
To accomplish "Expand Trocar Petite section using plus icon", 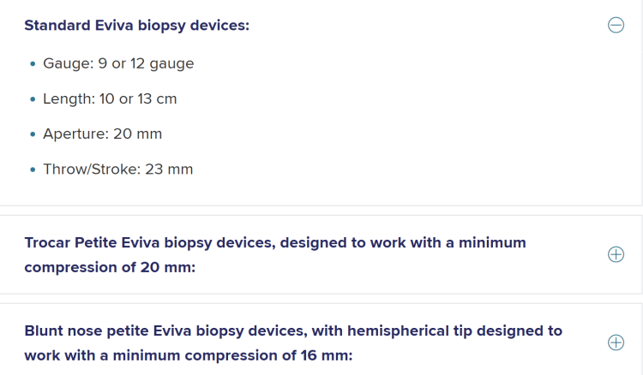I will tap(616, 254).
